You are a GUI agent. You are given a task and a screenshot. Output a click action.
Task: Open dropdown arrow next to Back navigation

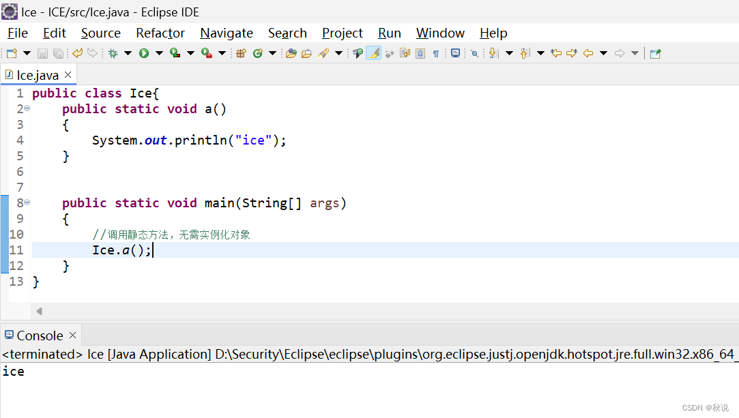click(x=603, y=53)
